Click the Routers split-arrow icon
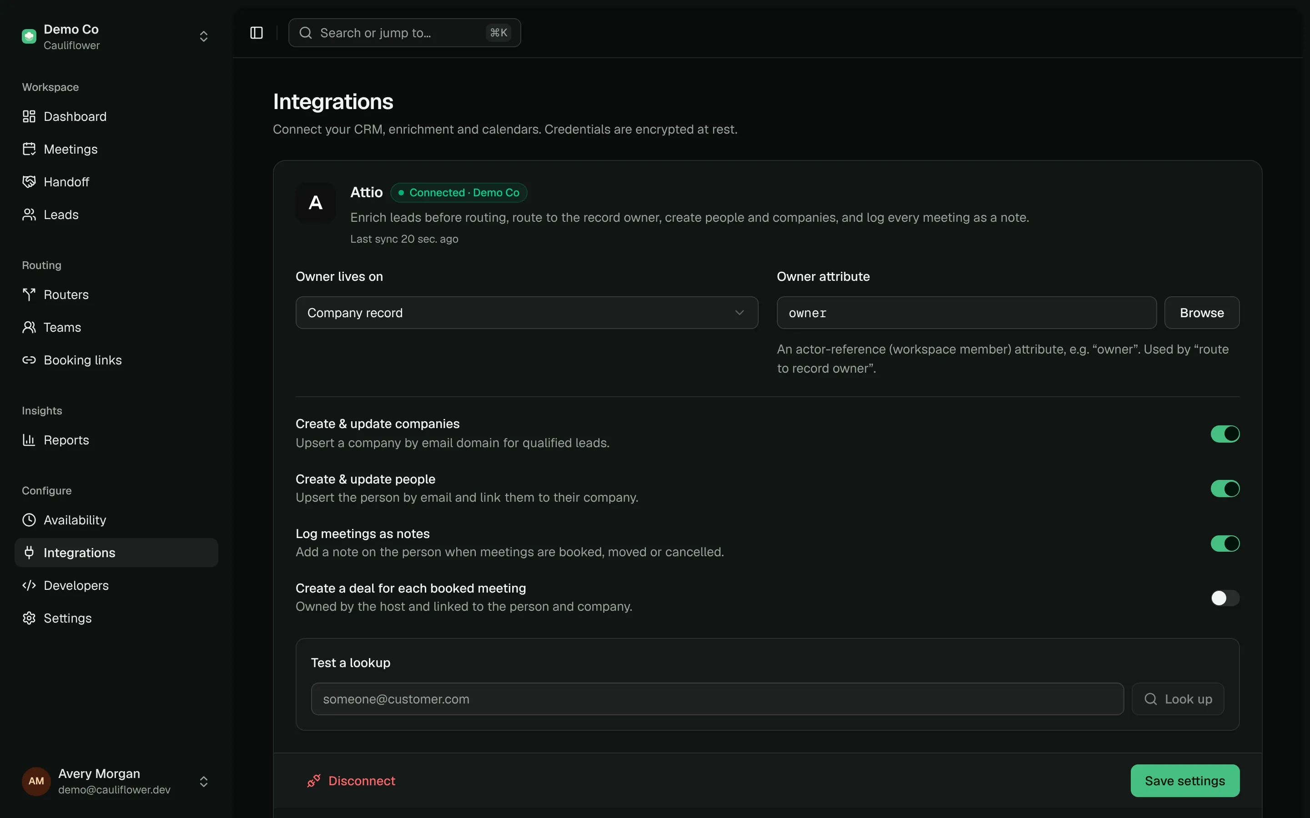 (29, 295)
